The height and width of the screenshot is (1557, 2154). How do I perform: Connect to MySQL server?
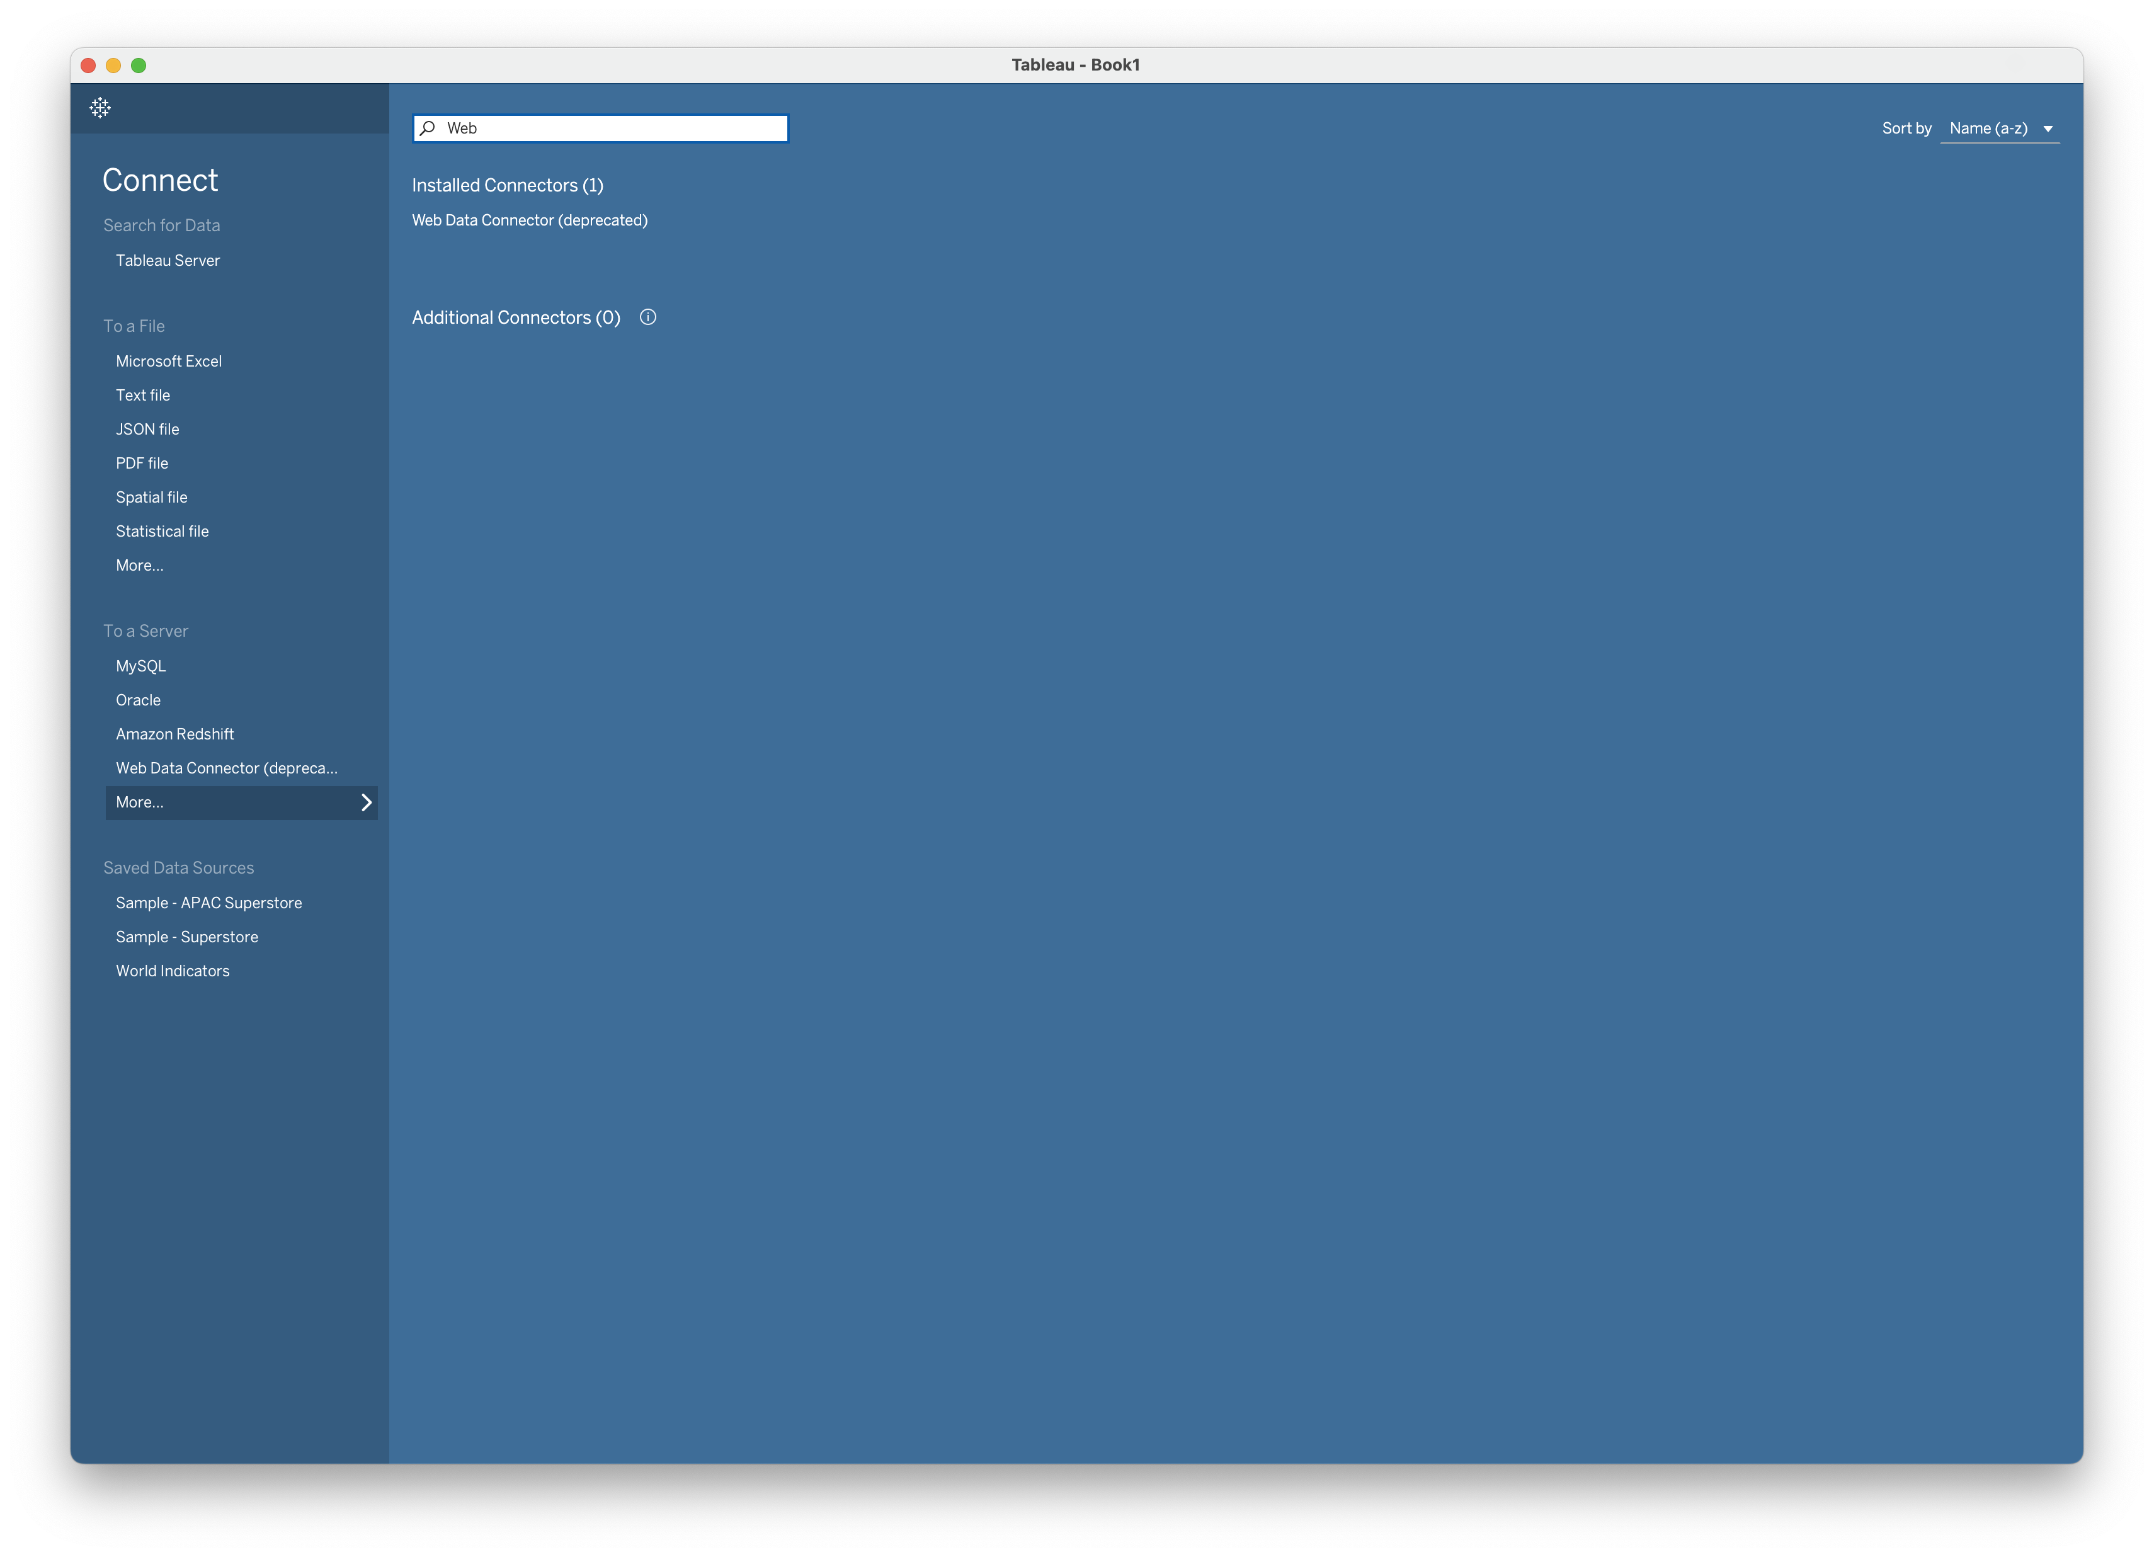(140, 667)
